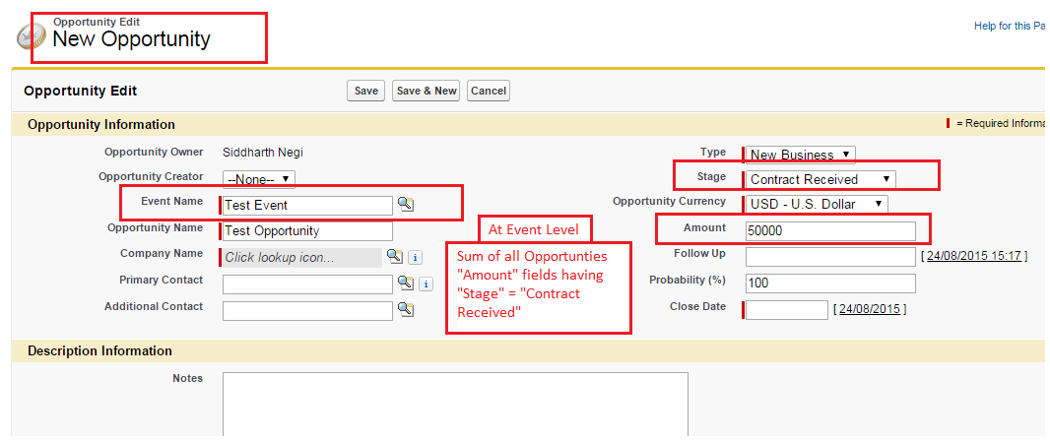Screen dimensions: 1050x441
Task: Cancel the opportunity edit
Action: click(x=489, y=91)
